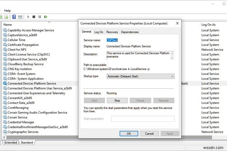Open the Help toolbar icon

point(14,17)
